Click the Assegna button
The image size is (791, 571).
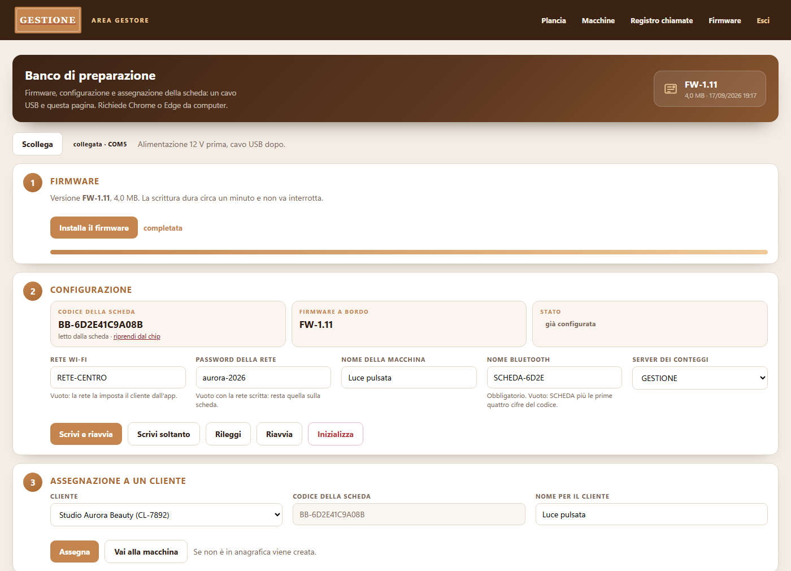(75, 552)
